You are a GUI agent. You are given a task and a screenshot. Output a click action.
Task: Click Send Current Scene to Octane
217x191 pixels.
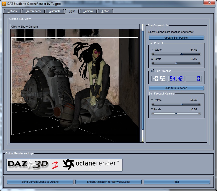pos(40,182)
